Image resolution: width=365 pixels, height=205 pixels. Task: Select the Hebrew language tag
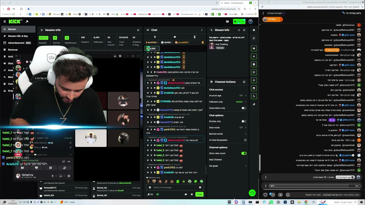(x=220, y=48)
